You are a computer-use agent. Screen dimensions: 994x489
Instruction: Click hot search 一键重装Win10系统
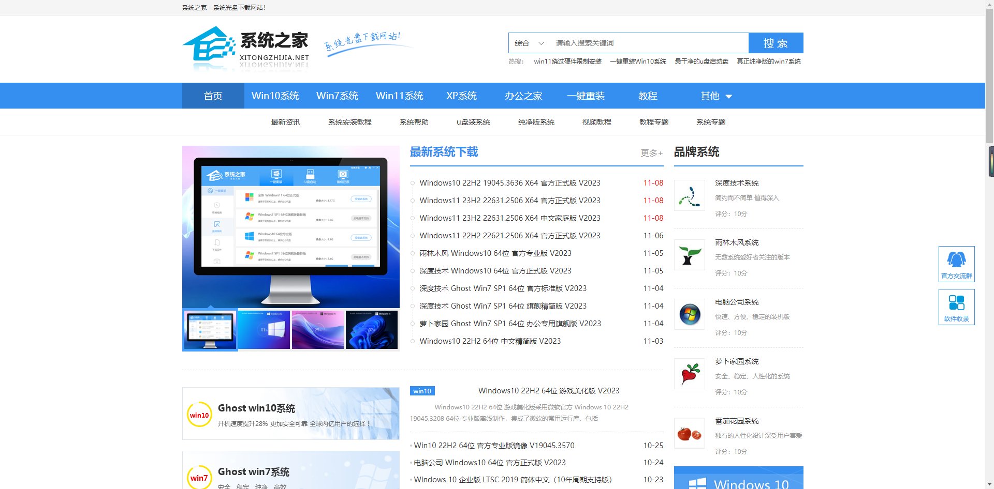(638, 62)
